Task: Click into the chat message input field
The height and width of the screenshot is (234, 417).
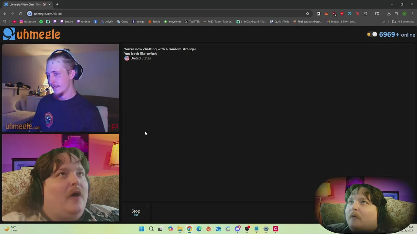Action: (233, 213)
